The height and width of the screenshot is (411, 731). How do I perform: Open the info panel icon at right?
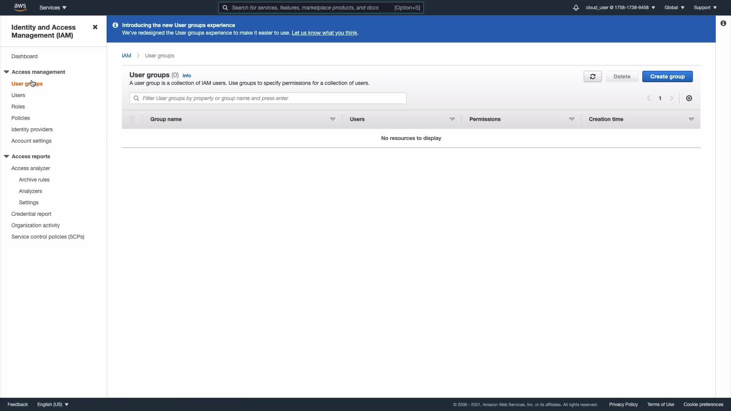pos(723,23)
